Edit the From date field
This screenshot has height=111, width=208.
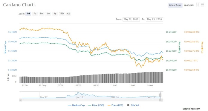131,19
